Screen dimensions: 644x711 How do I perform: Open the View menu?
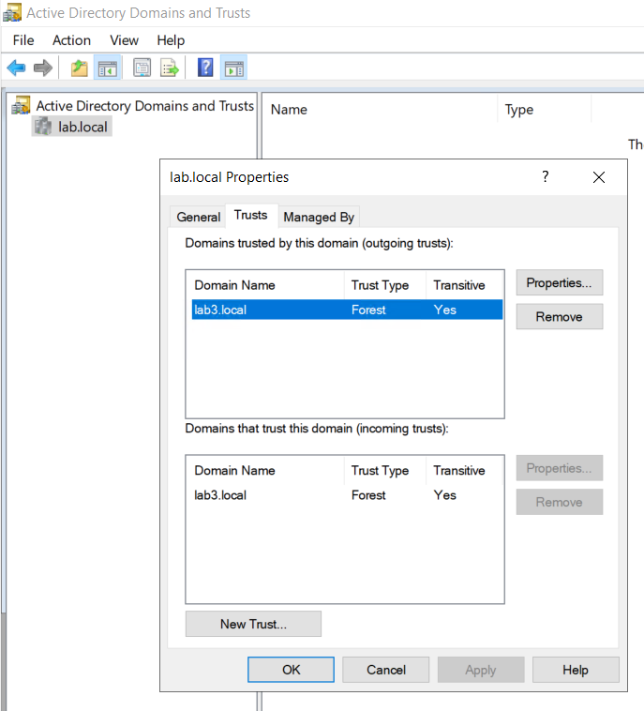pyautogui.click(x=124, y=40)
